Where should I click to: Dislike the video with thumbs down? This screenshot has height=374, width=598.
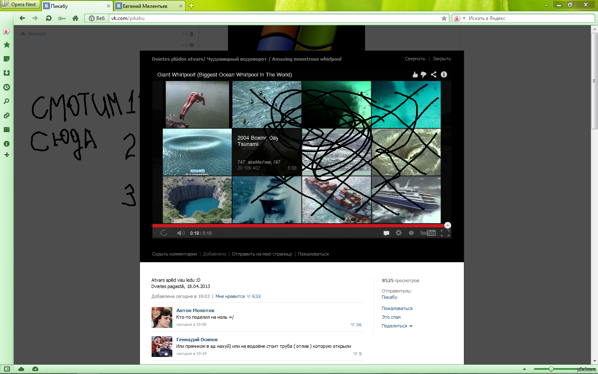424,74
